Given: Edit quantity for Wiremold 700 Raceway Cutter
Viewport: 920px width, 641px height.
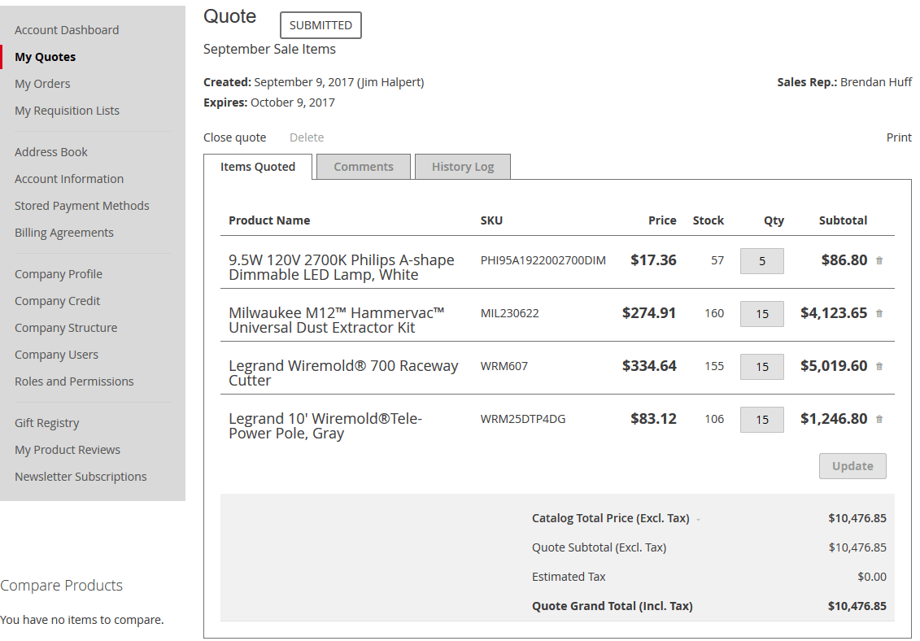Looking at the screenshot, I should click(x=761, y=367).
